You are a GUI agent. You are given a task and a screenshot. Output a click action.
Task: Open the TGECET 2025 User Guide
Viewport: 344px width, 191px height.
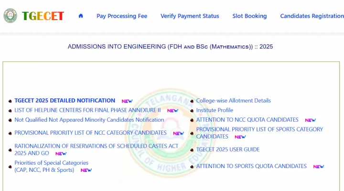point(227,149)
